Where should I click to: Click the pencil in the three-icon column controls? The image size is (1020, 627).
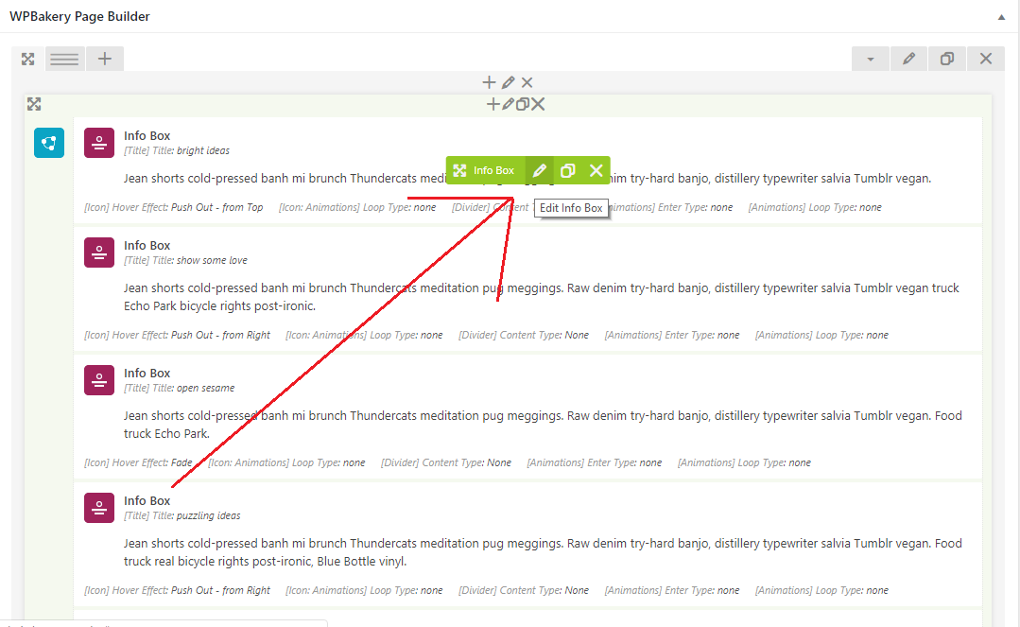(x=508, y=82)
